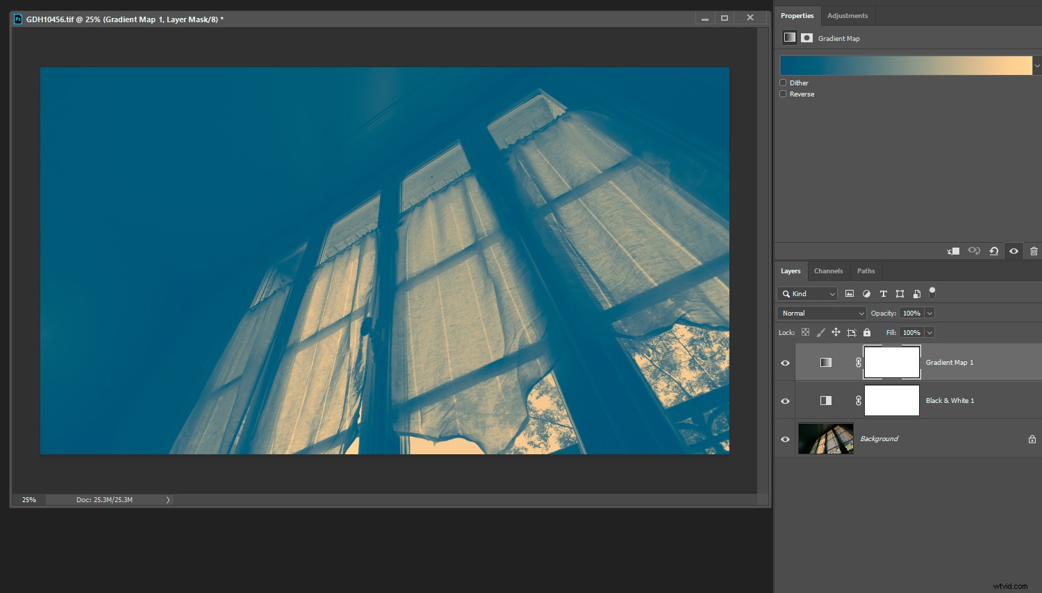The image size is (1042, 593).
Task: Enable lock transparent pixels
Action: pyautogui.click(x=805, y=332)
